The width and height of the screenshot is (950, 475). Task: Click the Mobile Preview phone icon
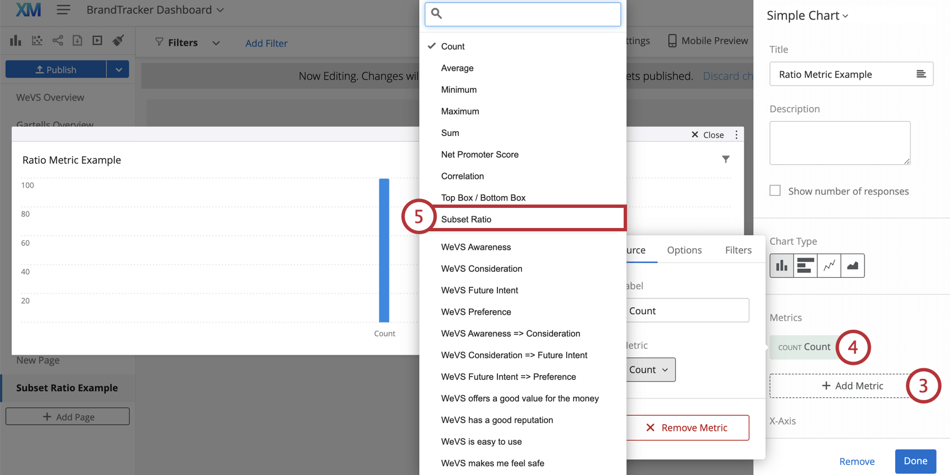pos(672,41)
